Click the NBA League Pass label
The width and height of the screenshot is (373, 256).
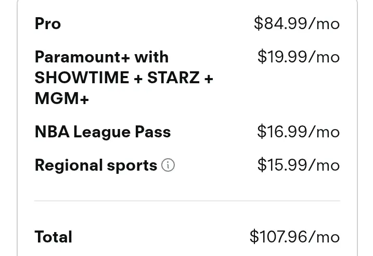103,132
